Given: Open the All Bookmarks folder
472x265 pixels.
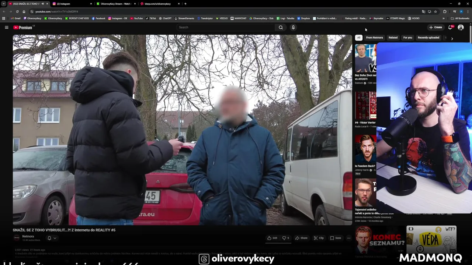Looking at the screenshot, I should (x=460, y=18).
